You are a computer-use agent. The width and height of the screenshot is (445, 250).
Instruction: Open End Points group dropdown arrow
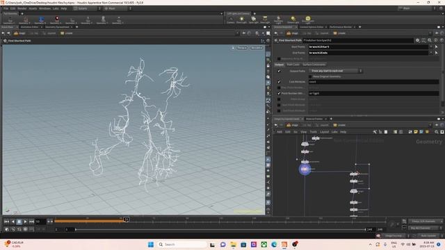tap(431, 53)
